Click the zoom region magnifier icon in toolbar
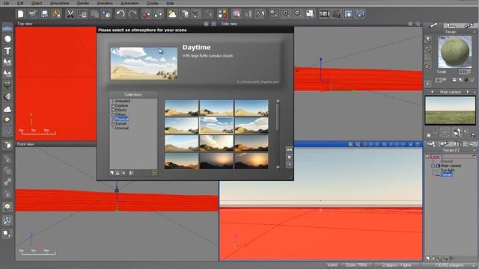This screenshot has width=479, height=269. point(274,14)
